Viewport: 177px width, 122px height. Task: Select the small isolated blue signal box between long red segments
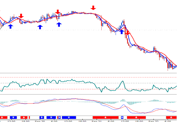pos(122,118)
